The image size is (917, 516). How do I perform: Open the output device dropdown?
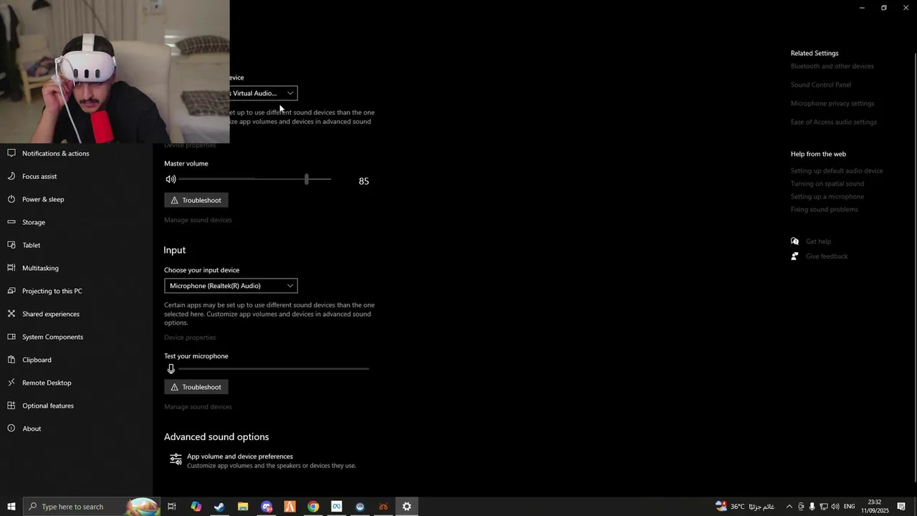[x=263, y=93]
